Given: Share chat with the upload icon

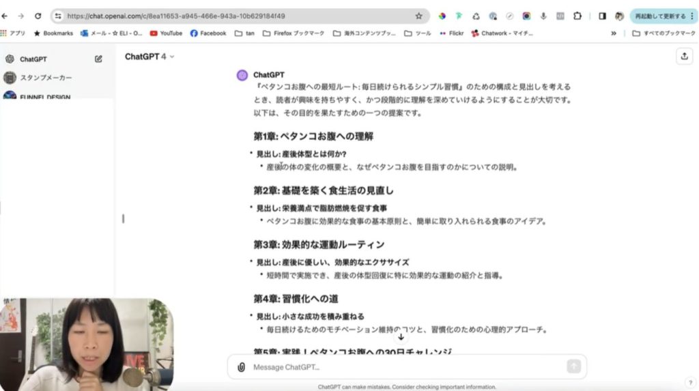Looking at the screenshot, I should point(684,56).
